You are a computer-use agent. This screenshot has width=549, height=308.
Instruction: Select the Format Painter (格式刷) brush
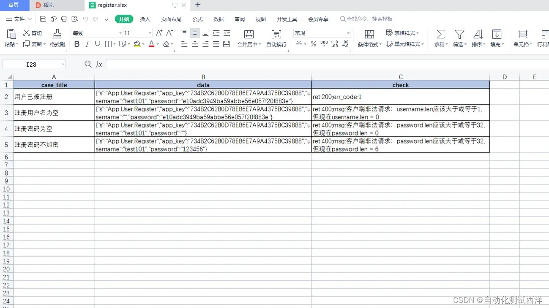point(57,34)
